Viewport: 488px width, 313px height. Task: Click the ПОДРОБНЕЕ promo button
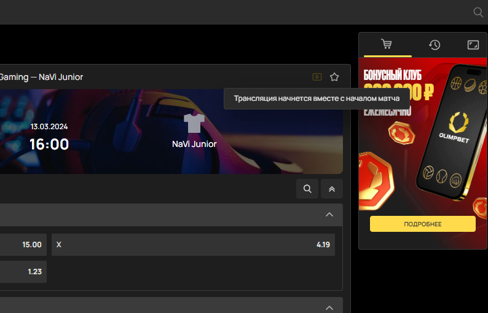click(423, 224)
